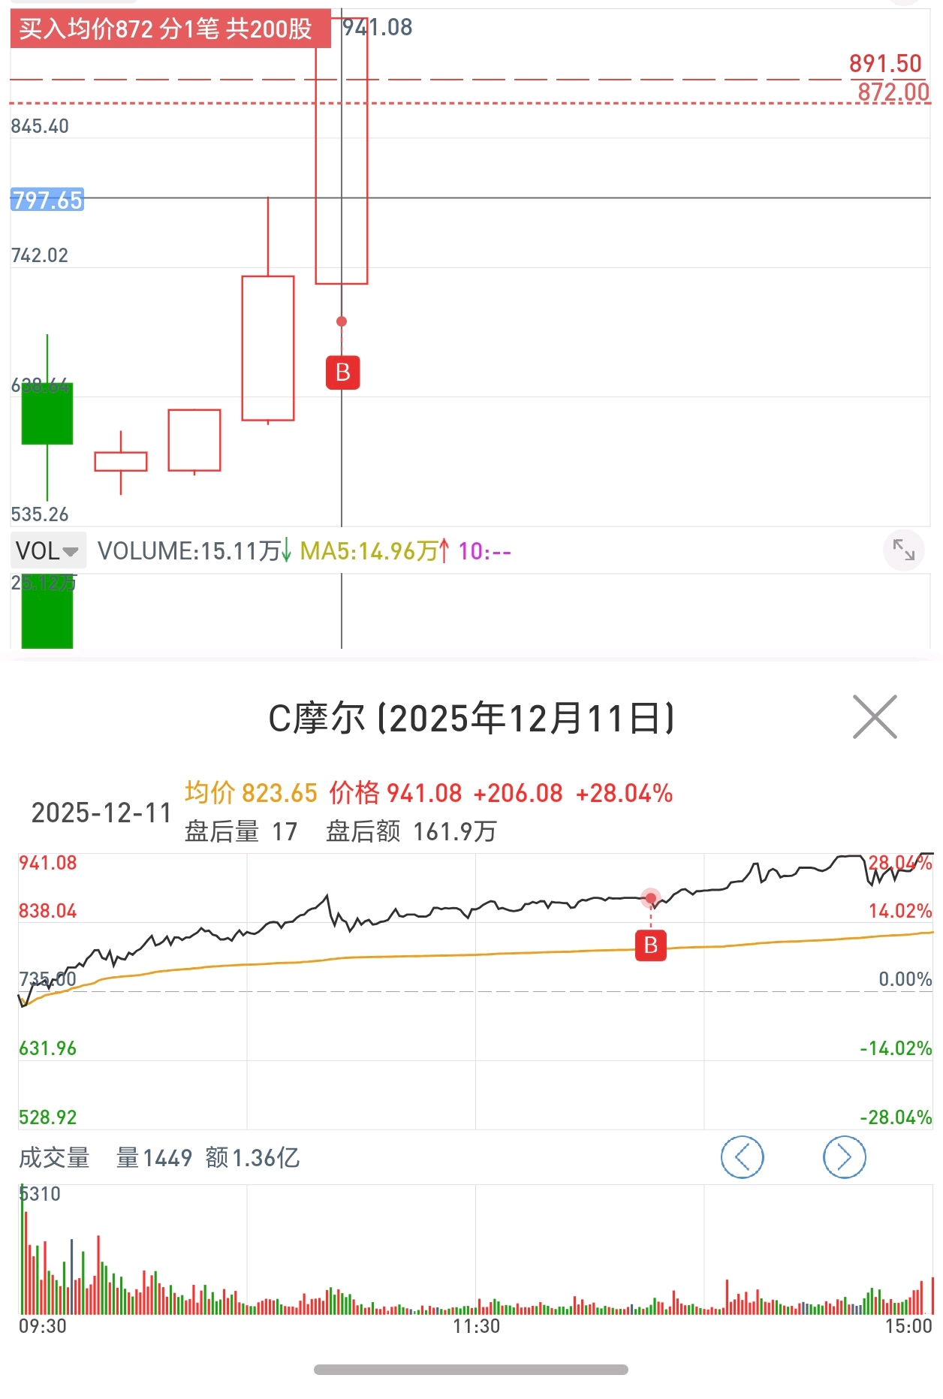Image resolution: width=943 pixels, height=1399 pixels.
Task: Select the large green candlestick
Action: pos(47,414)
